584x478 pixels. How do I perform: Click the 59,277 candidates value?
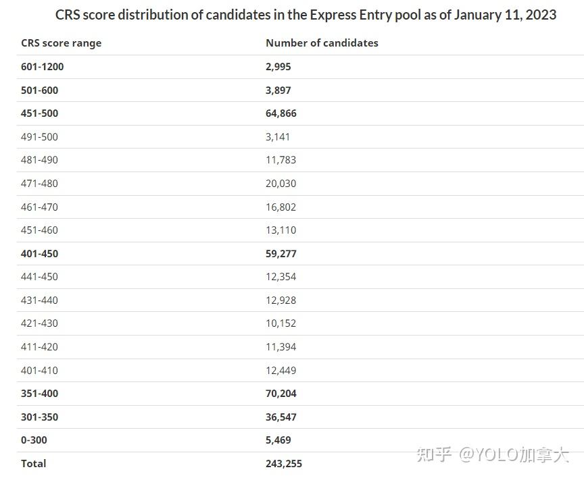coord(281,254)
